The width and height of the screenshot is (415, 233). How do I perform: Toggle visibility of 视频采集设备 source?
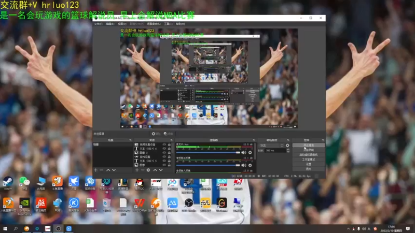tap(164, 144)
